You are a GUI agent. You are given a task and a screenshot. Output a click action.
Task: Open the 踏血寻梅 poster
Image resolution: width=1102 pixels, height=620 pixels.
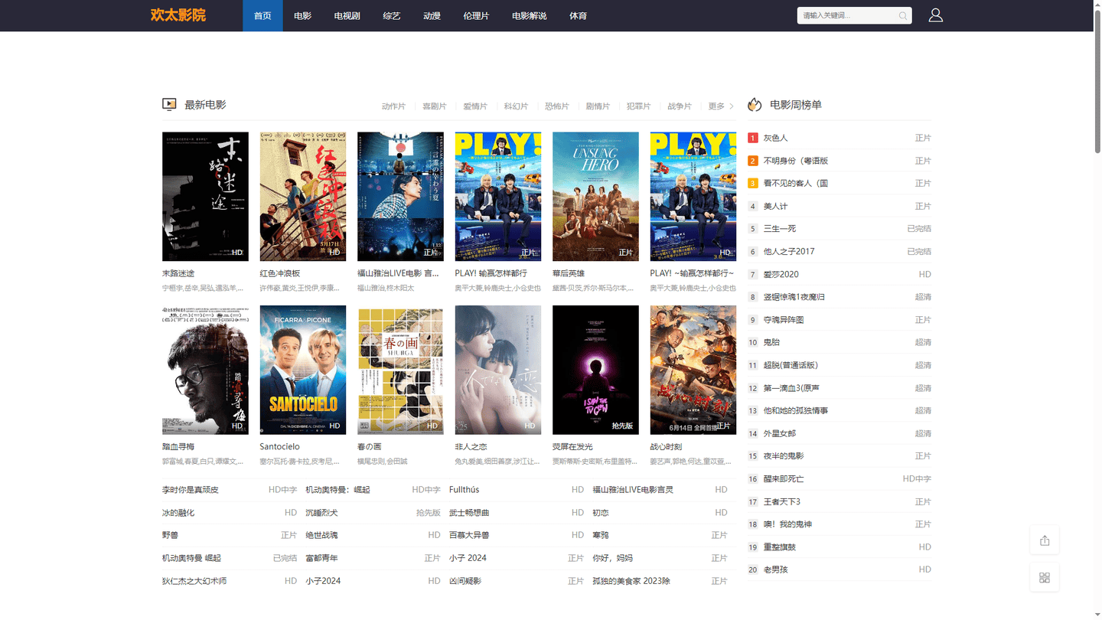pyautogui.click(x=205, y=370)
